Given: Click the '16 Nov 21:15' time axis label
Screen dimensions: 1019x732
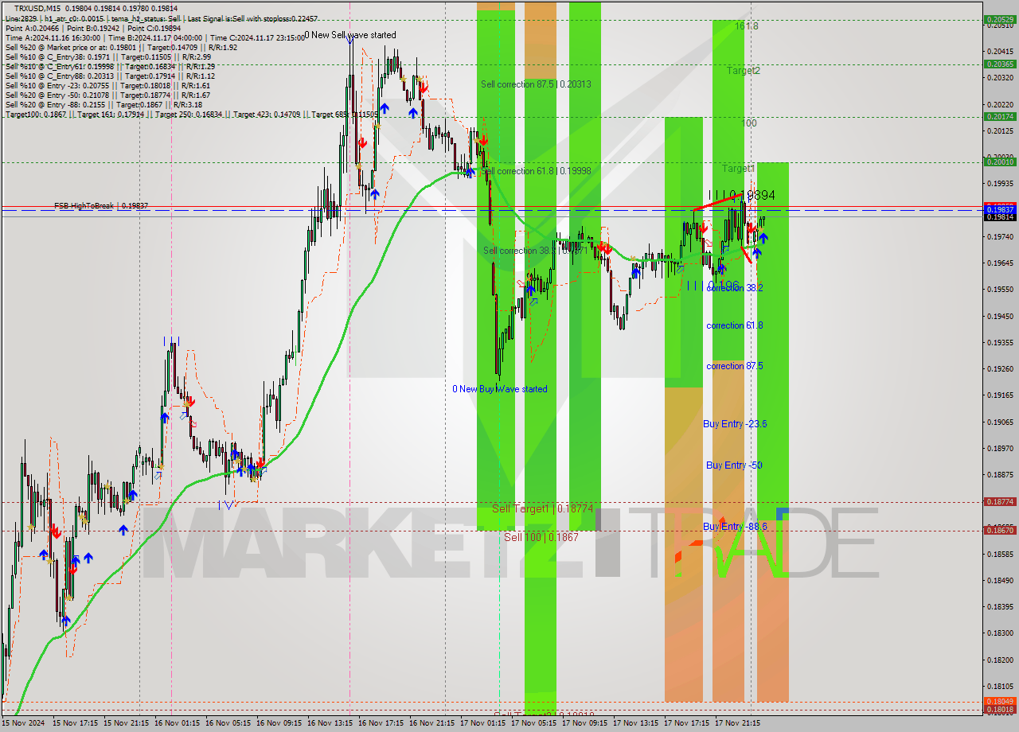Looking at the screenshot, I should pos(431,724).
